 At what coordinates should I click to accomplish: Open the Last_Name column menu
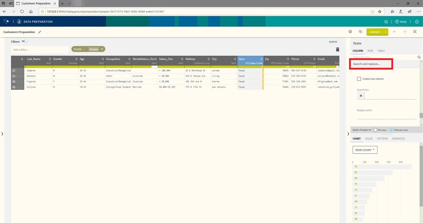(x=50, y=59)
